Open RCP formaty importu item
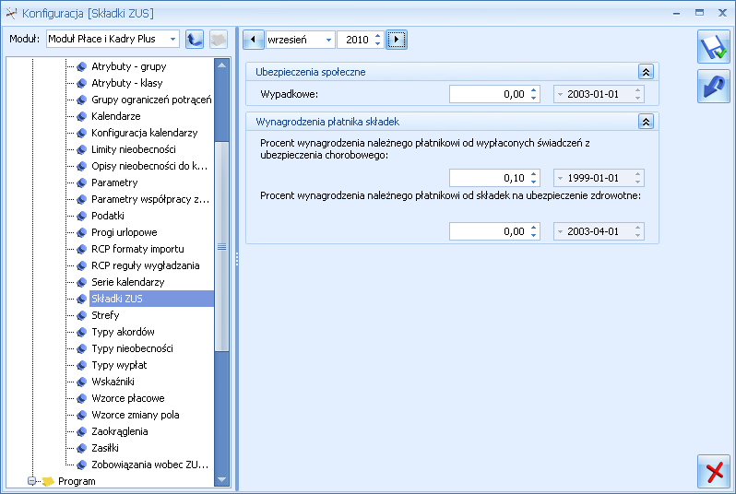 (137, 249)
